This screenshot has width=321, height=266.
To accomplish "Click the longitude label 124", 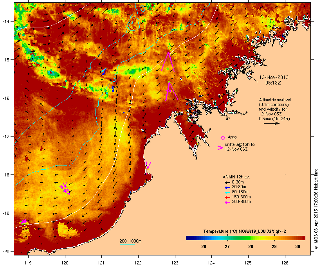I will coord(211,263).
